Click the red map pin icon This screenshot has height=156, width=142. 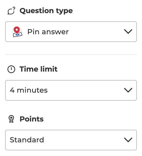pos(17,30)
